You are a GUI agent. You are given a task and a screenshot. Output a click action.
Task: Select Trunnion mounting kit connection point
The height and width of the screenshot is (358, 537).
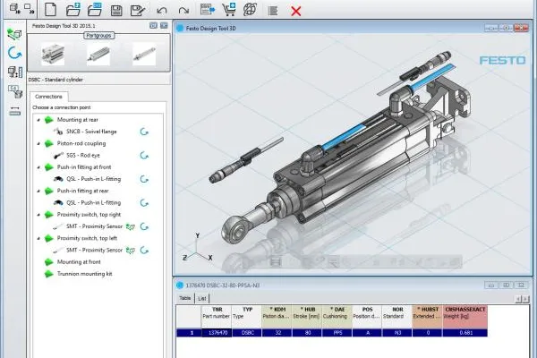click(x=85, y=274)
